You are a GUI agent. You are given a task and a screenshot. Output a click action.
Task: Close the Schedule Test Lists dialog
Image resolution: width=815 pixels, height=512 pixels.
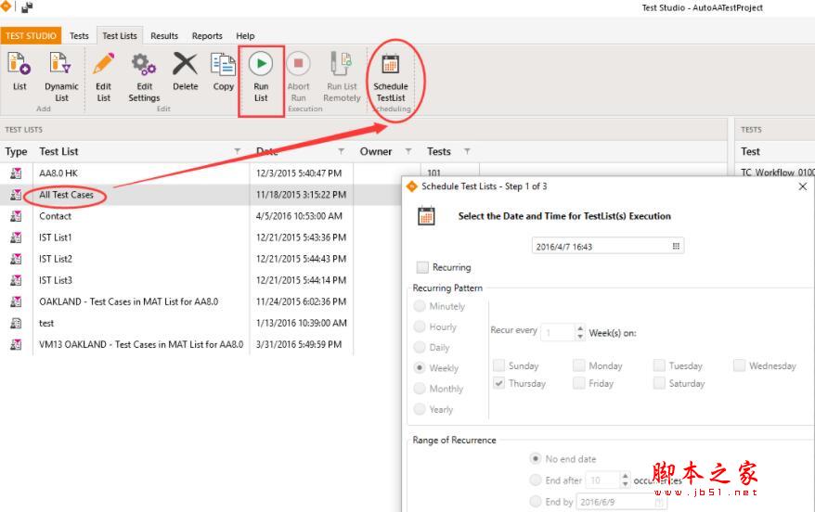803,186
